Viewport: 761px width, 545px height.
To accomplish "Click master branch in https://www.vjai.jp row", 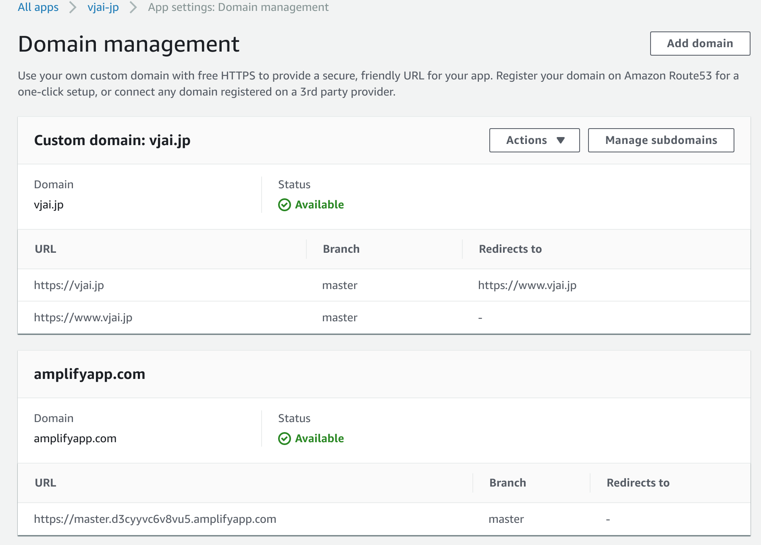I will click(x=340, y=318).
